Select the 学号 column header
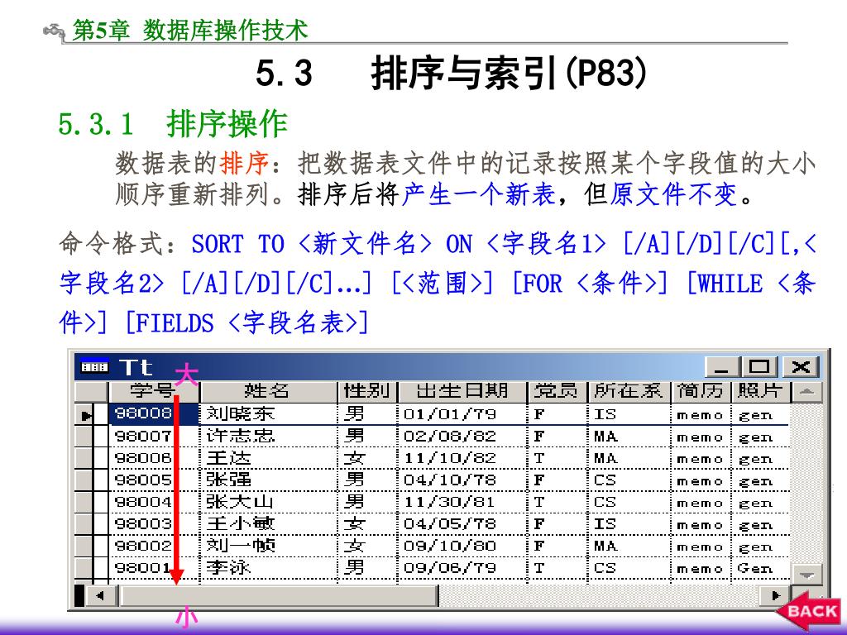The width and height of the screenshot is (847, 635). click(x=155, y=391)
